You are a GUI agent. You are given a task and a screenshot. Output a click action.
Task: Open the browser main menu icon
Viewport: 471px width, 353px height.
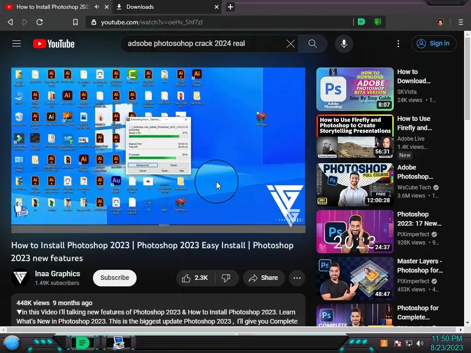461,22
